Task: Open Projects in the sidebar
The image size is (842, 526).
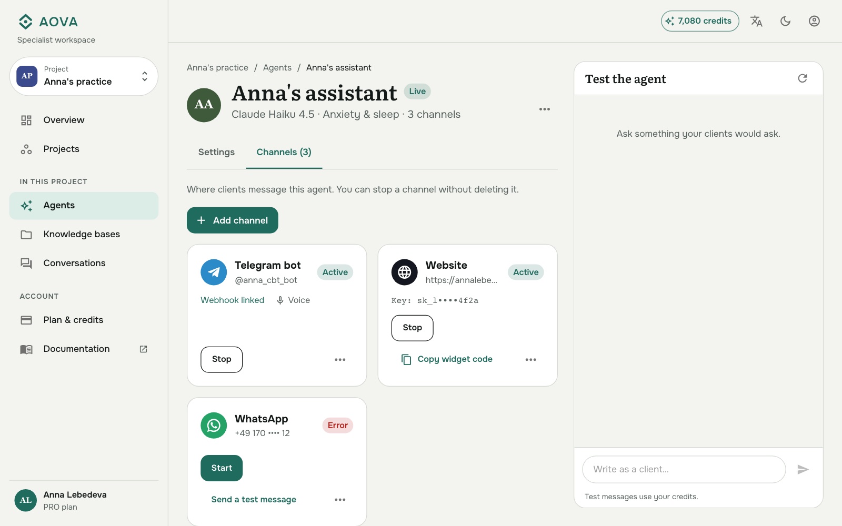Action: click(x=84, y=149)
